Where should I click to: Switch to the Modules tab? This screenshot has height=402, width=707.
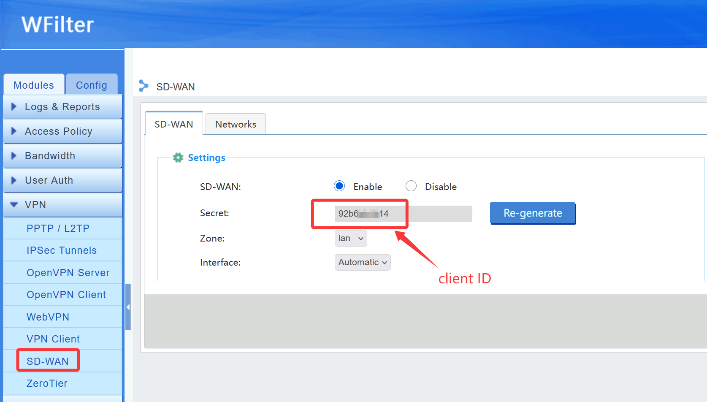click(x=34, y=85)
